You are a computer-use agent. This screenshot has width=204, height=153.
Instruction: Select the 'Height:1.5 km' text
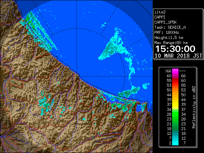[169, 38]
